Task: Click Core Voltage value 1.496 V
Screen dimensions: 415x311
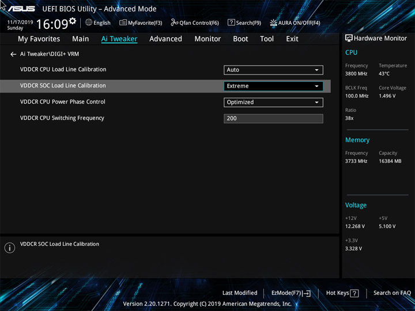Action: (387, 96)
